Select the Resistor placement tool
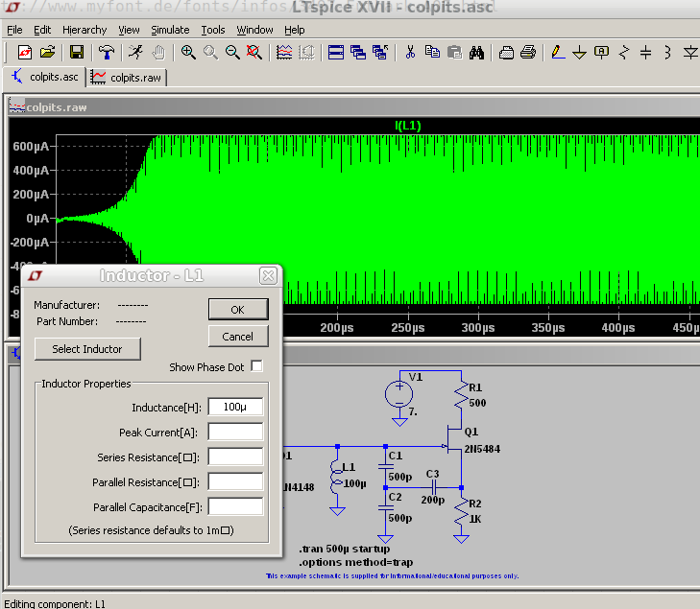This screenshot has height=609, width=700. 624,53
